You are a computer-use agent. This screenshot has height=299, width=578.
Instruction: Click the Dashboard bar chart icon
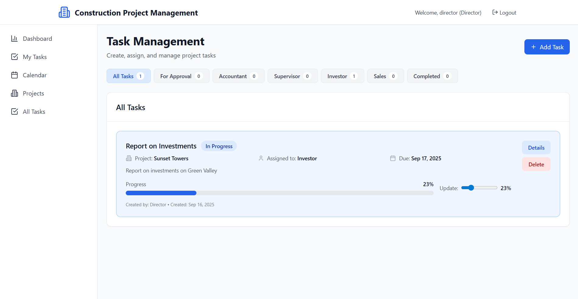coord(14,39)
